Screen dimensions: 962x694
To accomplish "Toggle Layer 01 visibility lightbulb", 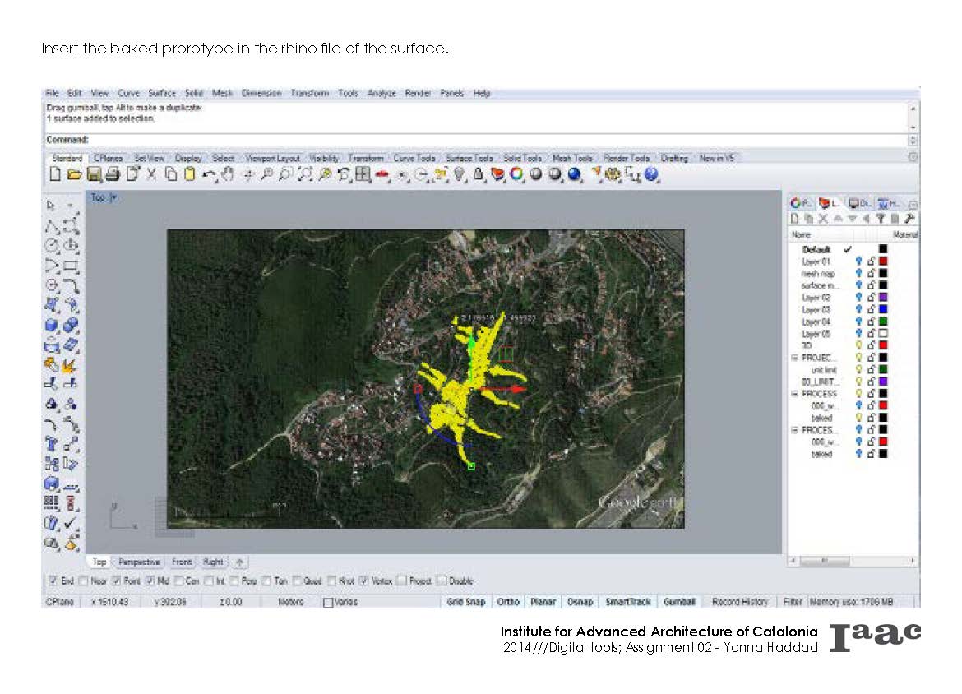I will click(x=859, y=261).
